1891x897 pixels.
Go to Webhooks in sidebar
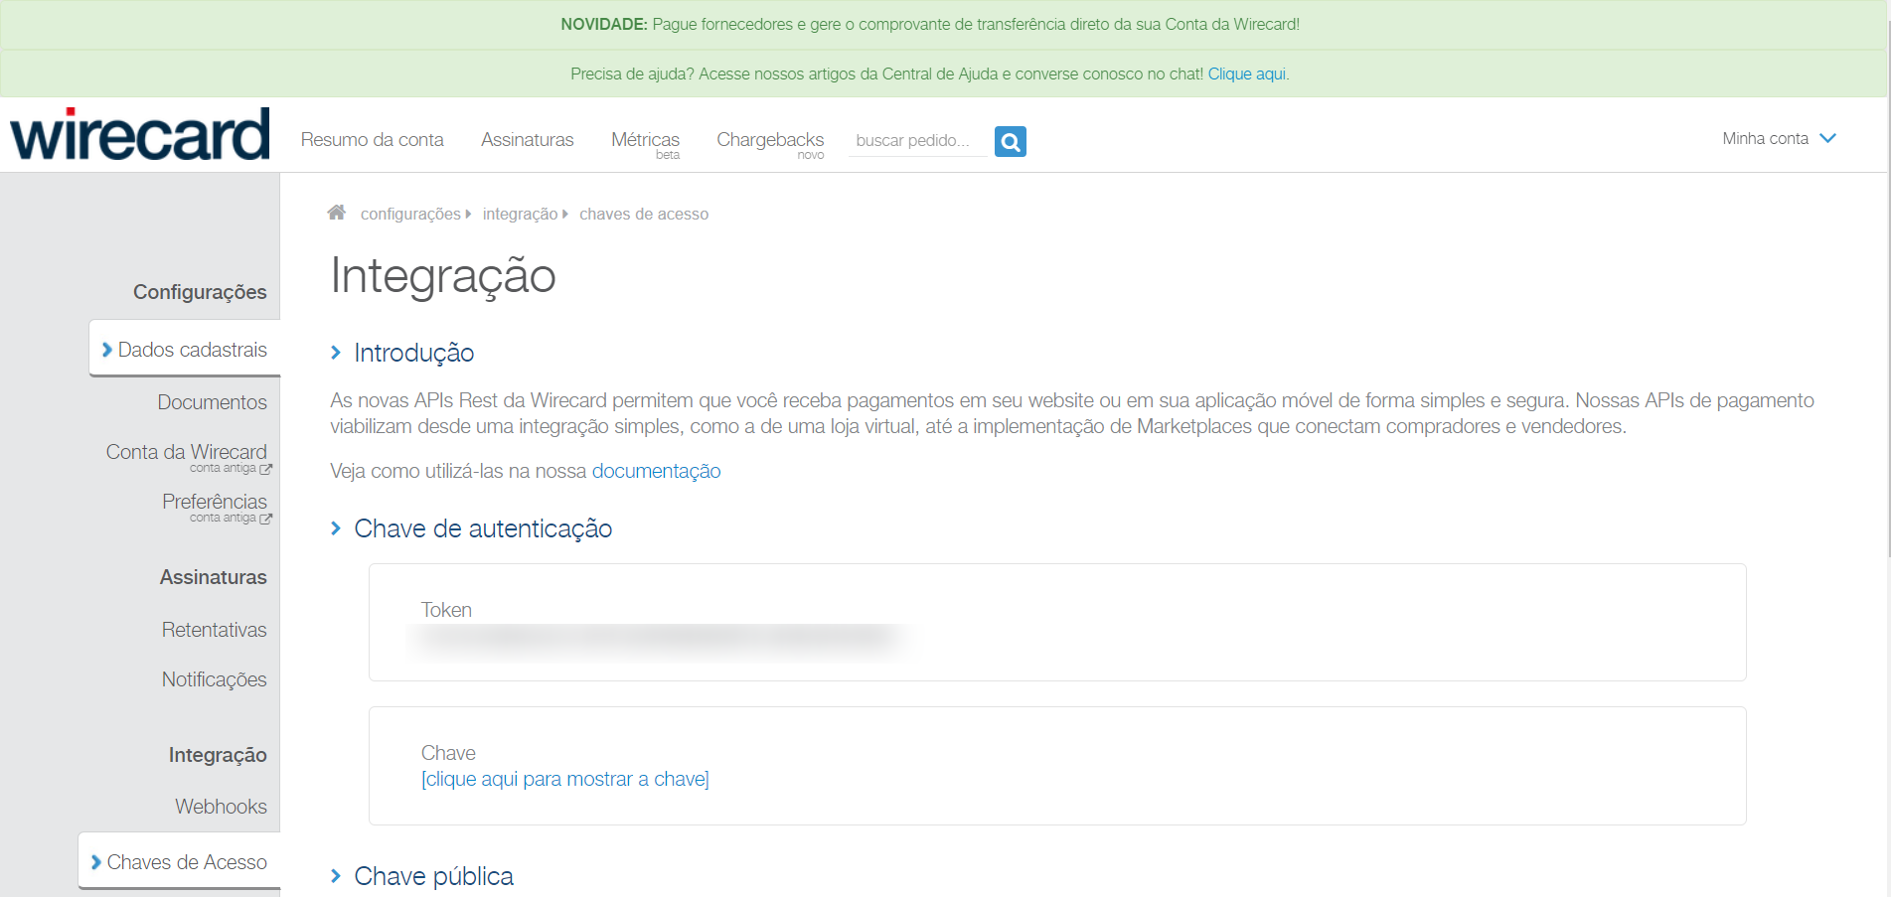pos(222,807)
